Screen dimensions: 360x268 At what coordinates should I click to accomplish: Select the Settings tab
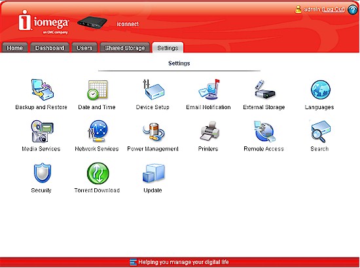pos(168,48)
